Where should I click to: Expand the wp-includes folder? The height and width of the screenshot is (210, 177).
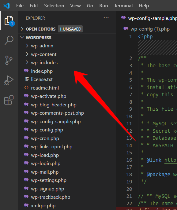pyautogui.click(x=27, y=63)
